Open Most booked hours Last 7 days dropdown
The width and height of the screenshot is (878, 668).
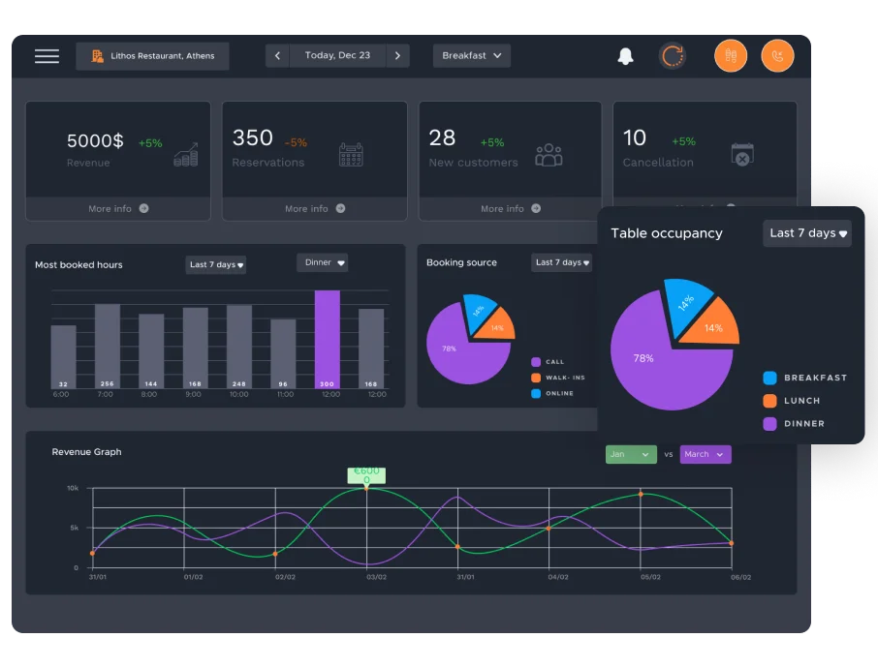(216, 264)
